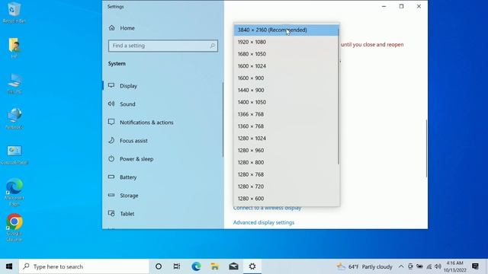Screen dimensions: 488x274
Task: Choose 1400 × 1050 resolution
Action: [287, 102]
